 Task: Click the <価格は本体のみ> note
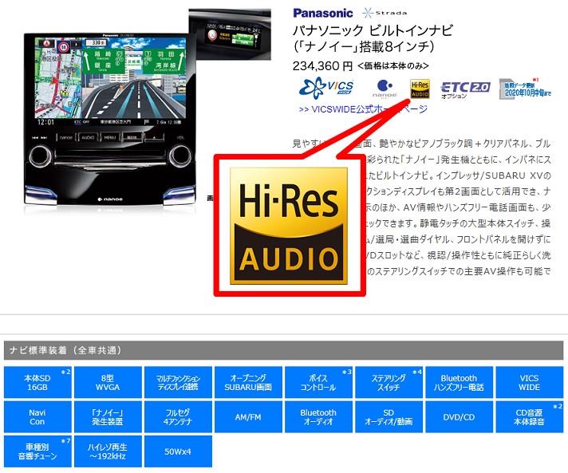pos(393,66)
